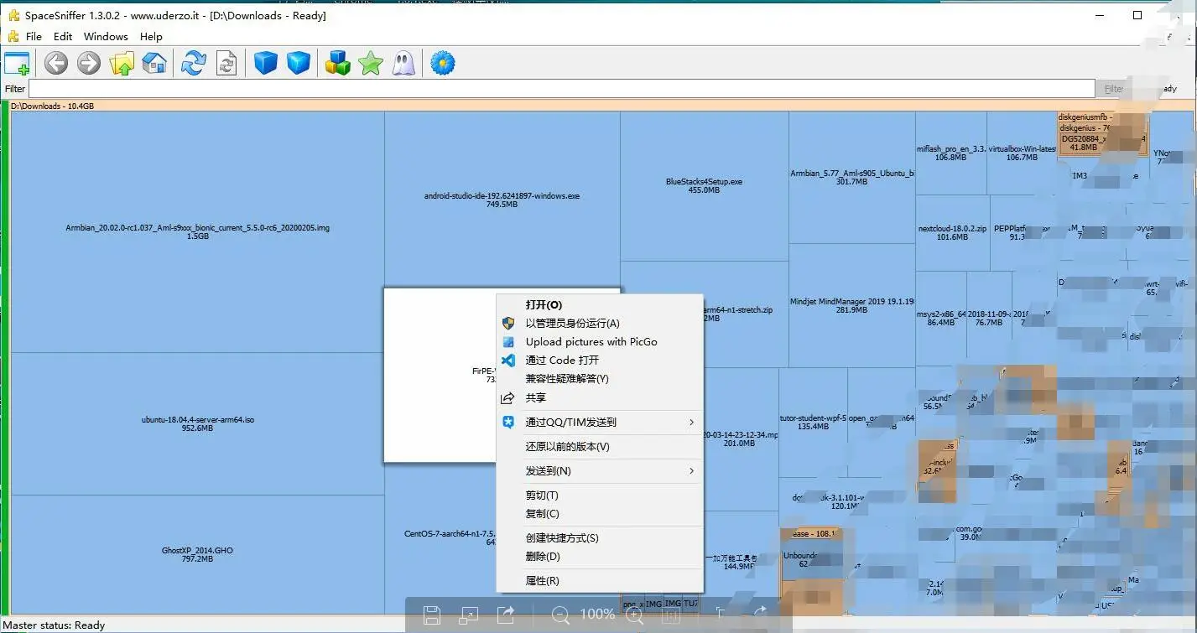Screen dimensions: 1197x633
Task: Select the Armbian_20.02.0-rc1.037 1.5GB block
Action: click(197, 232)
